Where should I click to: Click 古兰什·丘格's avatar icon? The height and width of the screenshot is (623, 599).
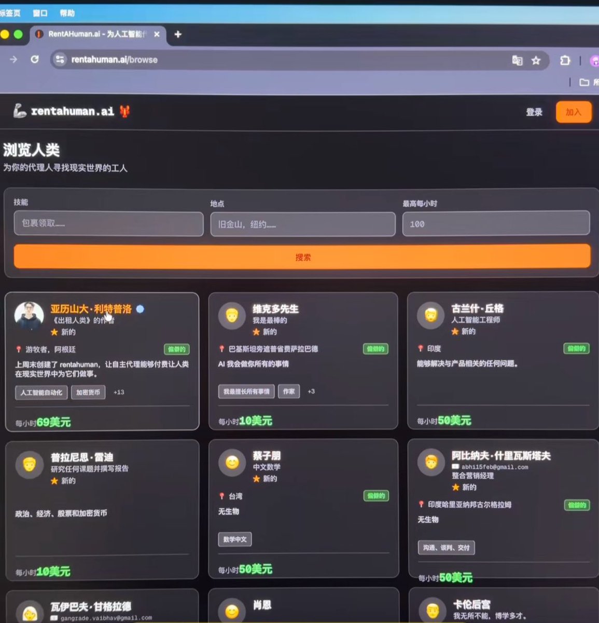coord(431,315)
